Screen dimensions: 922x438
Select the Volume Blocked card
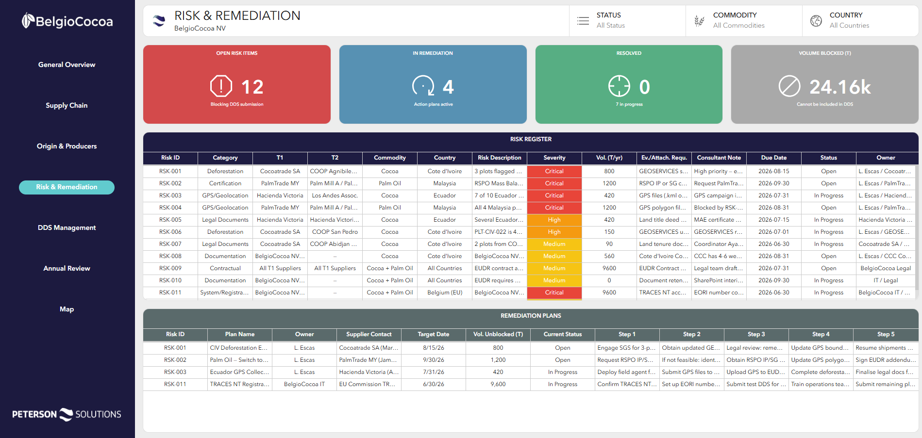[x=825, y=84]
